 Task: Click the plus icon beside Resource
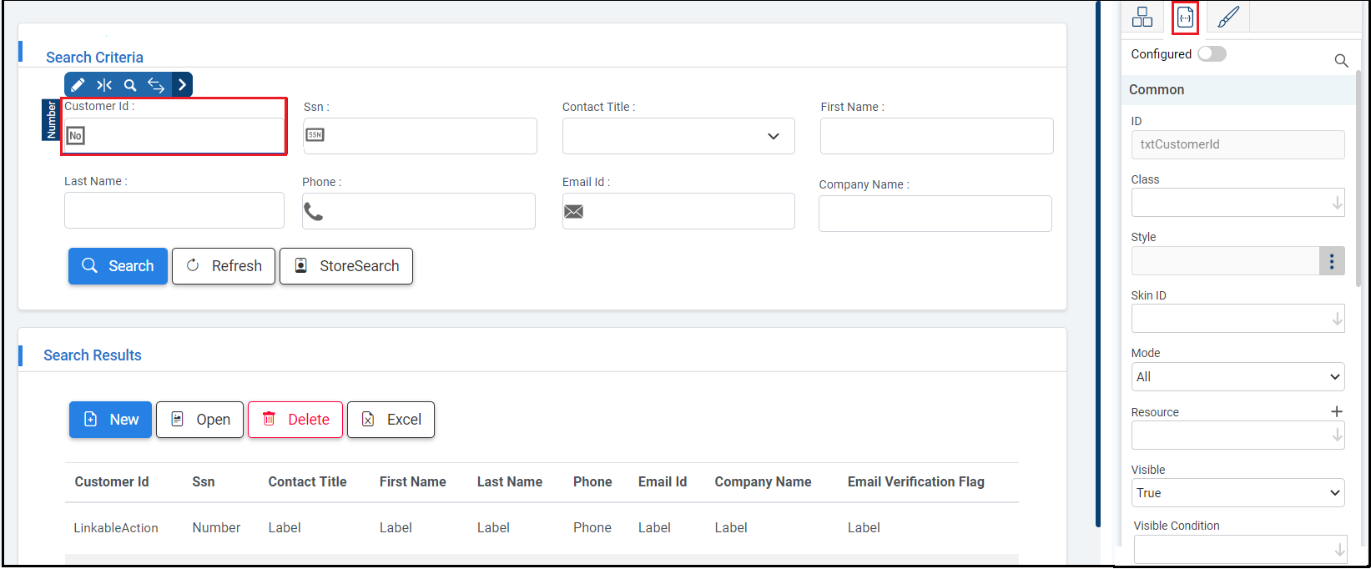coord(1336,411)
